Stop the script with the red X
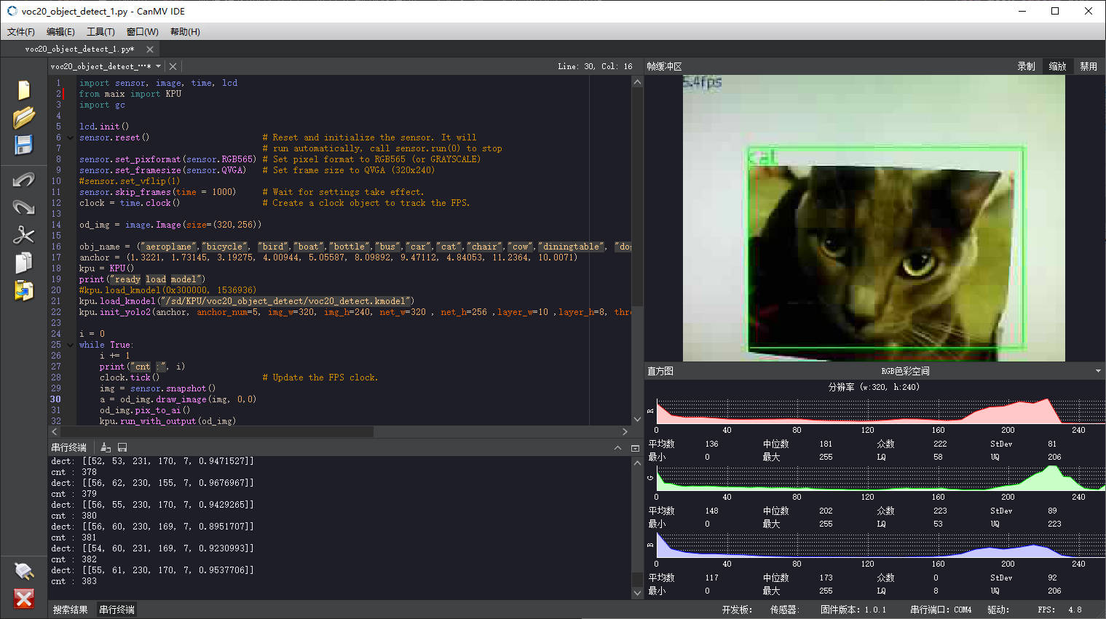Viewport: 1106px width, 619px height. [x=24, y=599]
